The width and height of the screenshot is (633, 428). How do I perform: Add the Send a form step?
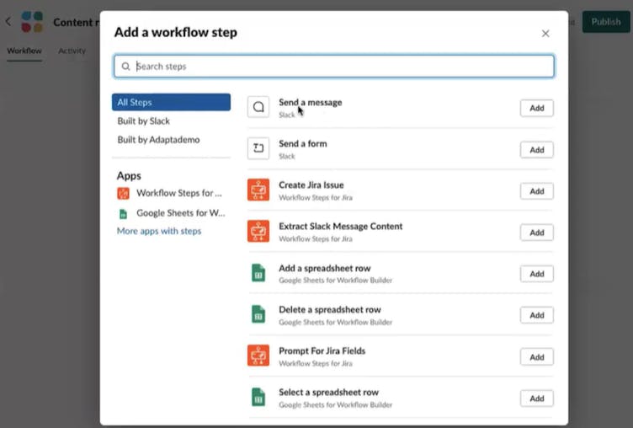point(536,149)
